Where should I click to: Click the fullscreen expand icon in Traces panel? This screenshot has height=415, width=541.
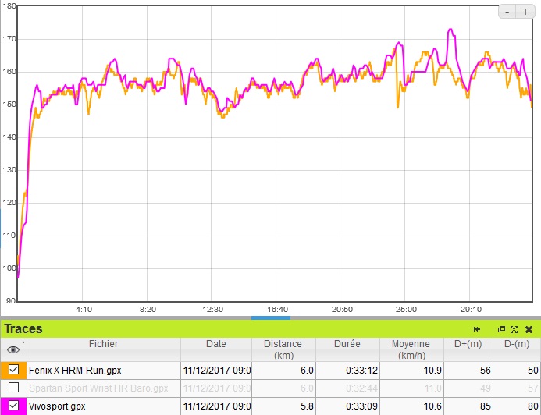pyautogui.click(x=514, y=330)
